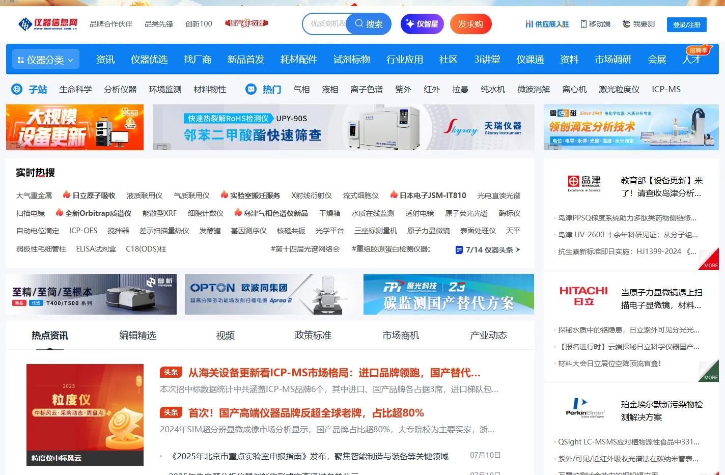Open 离子色谱 hot keyword link
The width and height of the screenshot is (725, 475).
click(x=367, y=89)
